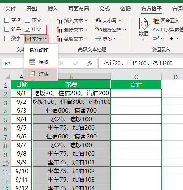Expand the 大小写 case dropdown
This screenshot has width=183, height=190.
(x=120, y=21)
